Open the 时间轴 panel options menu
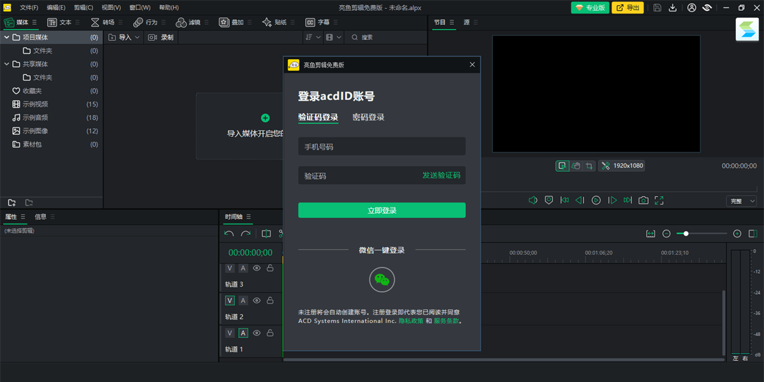The width and height of the screenshot is (764, 382). pyautogui.click(x=249, y=217)
